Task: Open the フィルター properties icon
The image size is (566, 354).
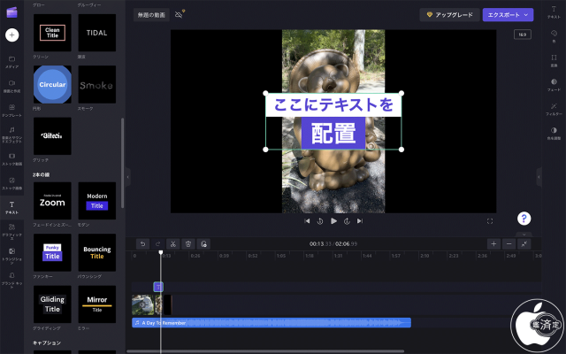Action: (554, 109)
